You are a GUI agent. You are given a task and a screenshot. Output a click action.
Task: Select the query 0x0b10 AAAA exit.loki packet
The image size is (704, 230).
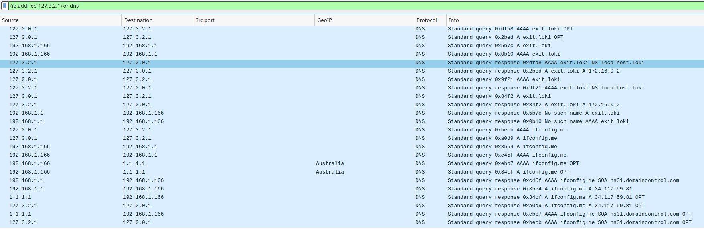(x=352, y=54)
